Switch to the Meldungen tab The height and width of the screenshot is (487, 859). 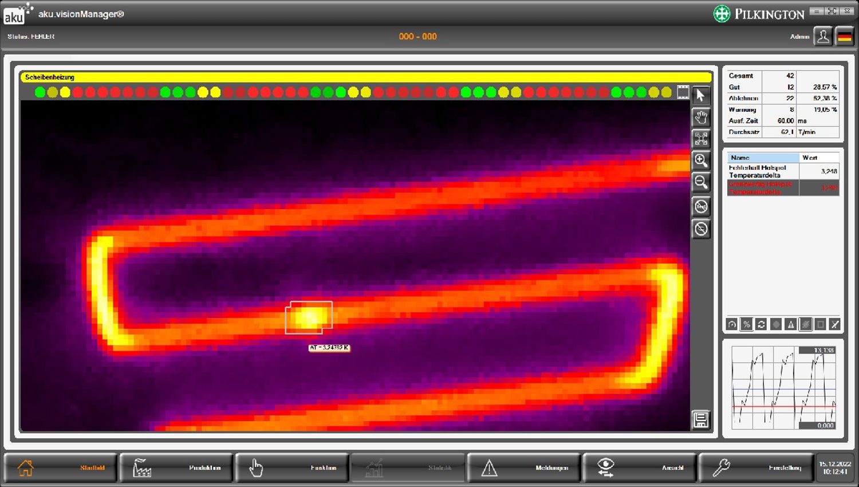525,468
